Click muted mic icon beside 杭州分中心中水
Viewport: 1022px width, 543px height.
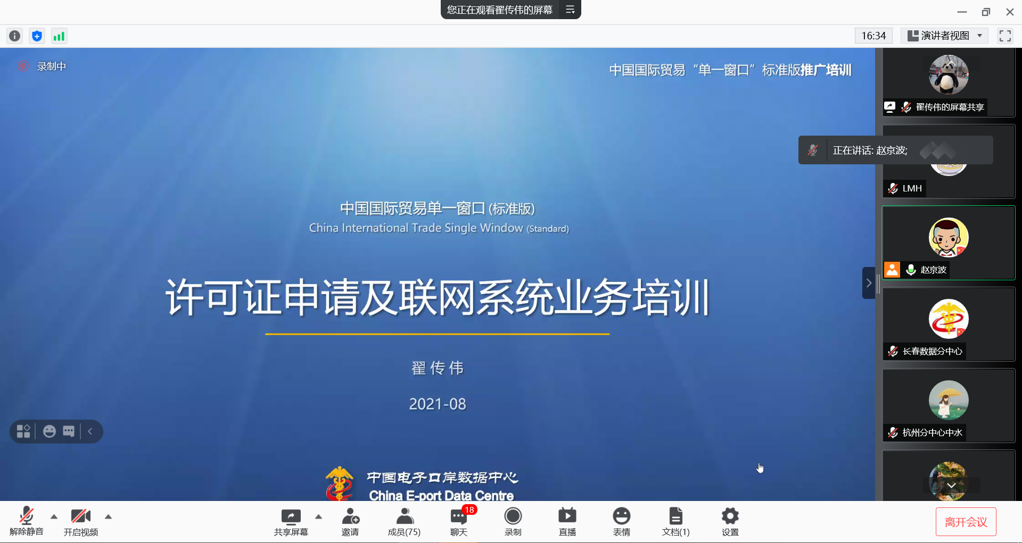click(x=893, y=432)
